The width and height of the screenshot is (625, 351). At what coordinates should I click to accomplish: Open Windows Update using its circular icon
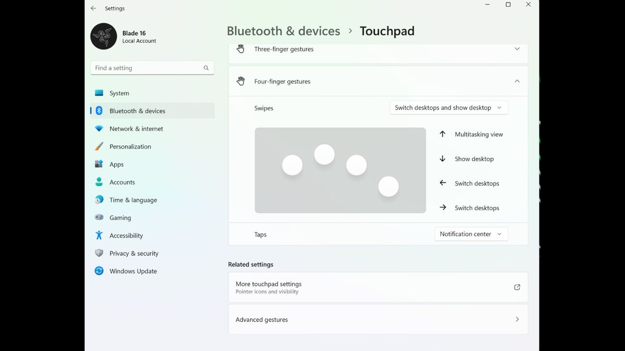point(99,271)
